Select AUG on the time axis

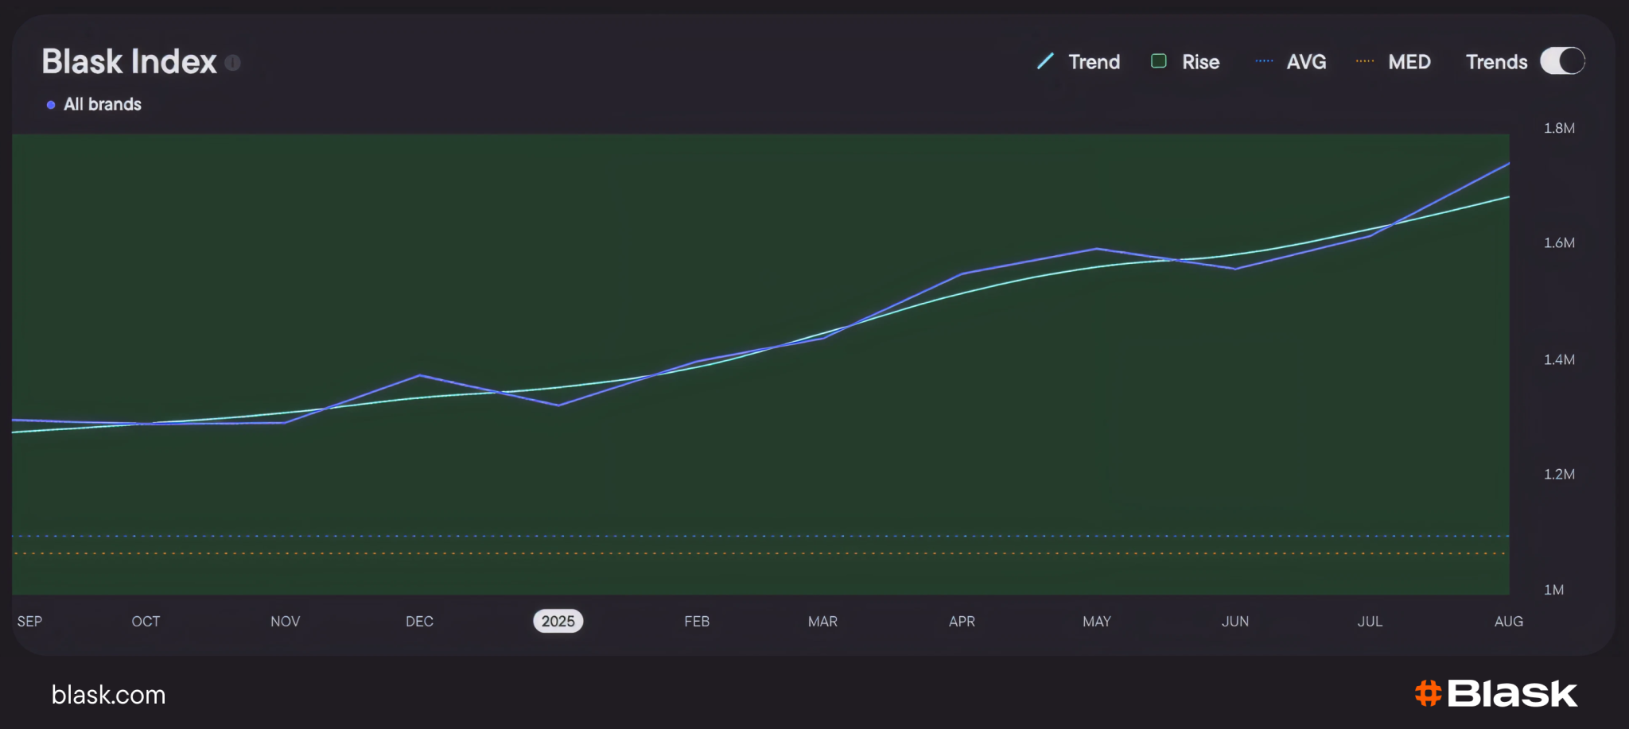click(x=1509, y=621)
